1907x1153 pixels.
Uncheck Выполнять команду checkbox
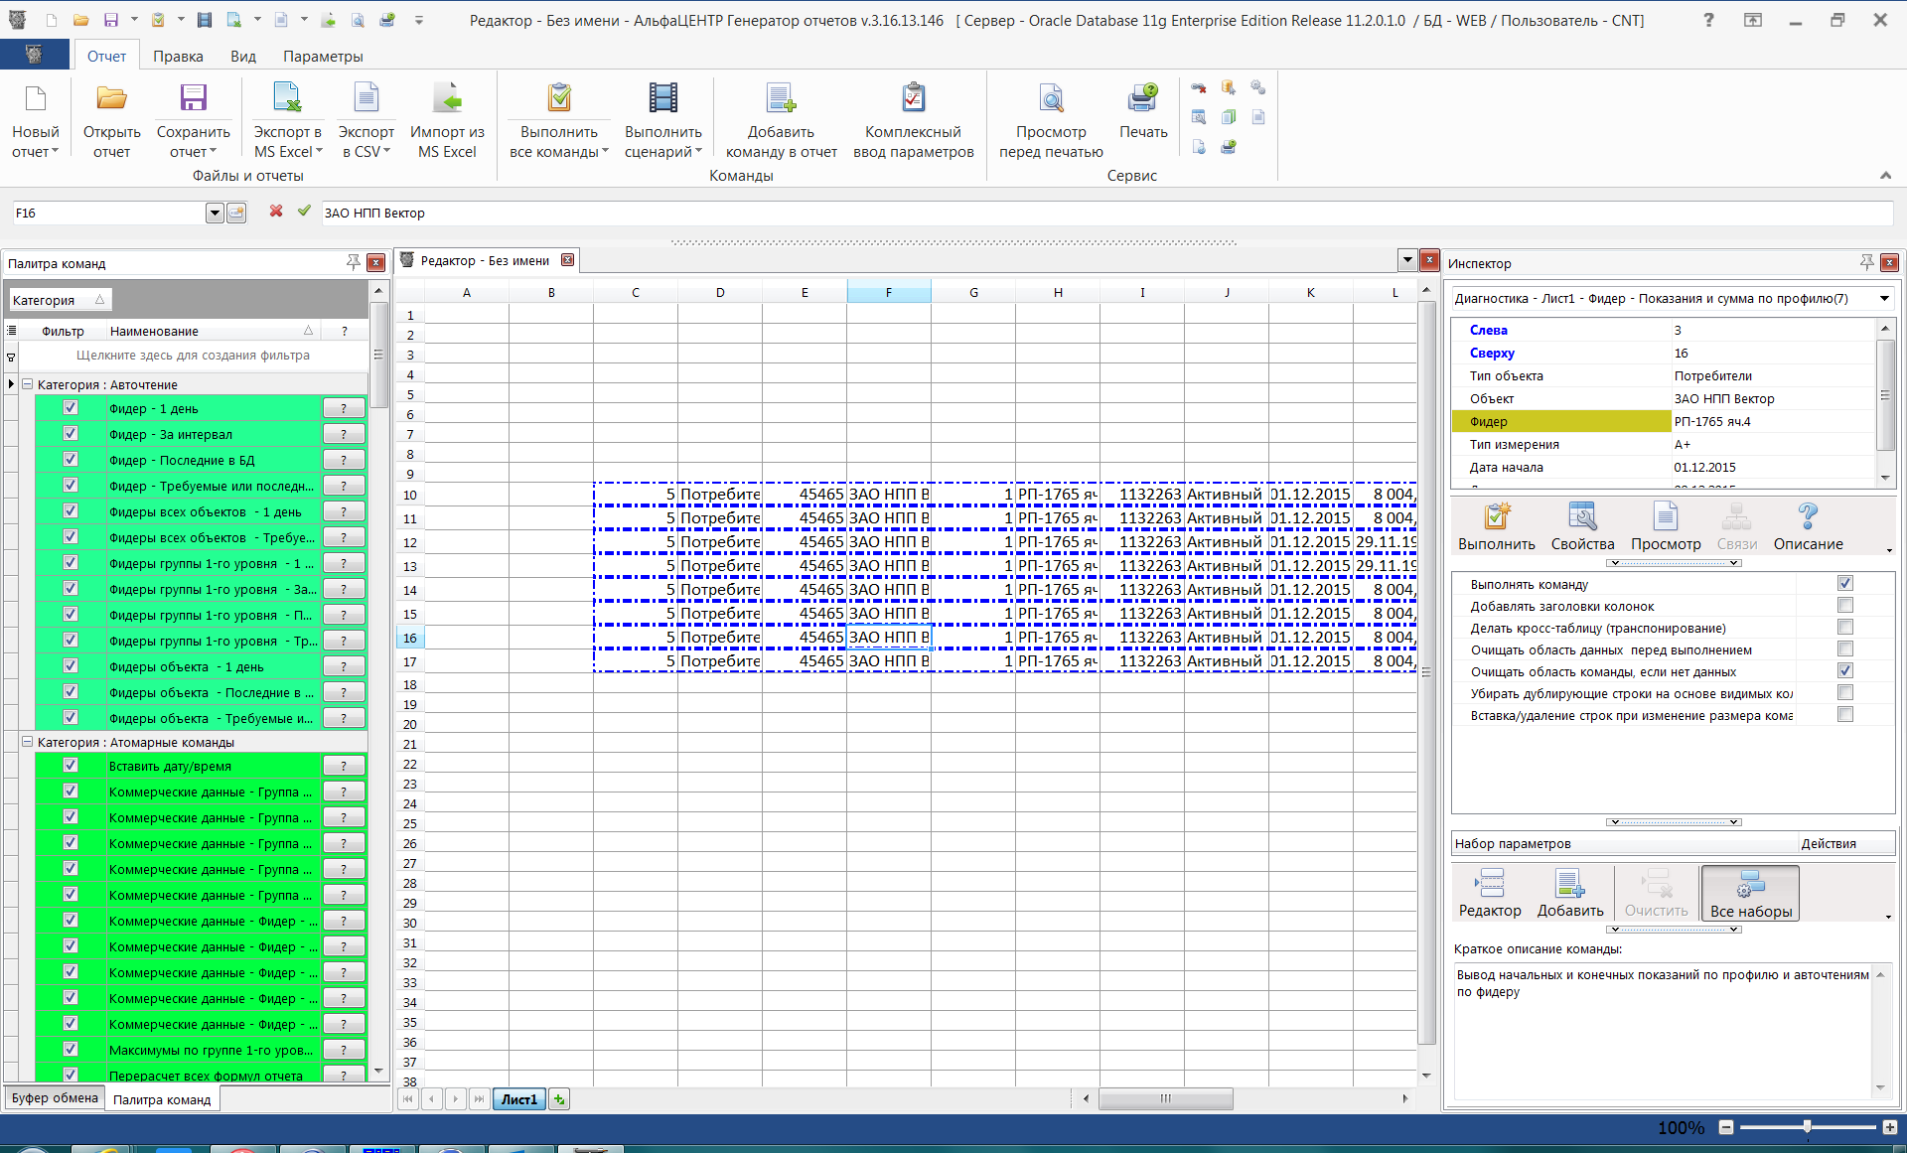pyautogui.click(x=1844, y=584)
